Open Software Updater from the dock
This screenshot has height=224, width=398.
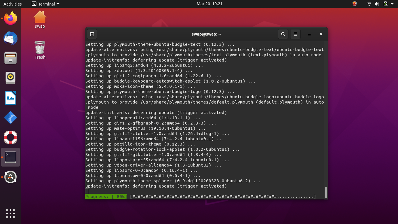pyautogui.click(x=10, y=177)
